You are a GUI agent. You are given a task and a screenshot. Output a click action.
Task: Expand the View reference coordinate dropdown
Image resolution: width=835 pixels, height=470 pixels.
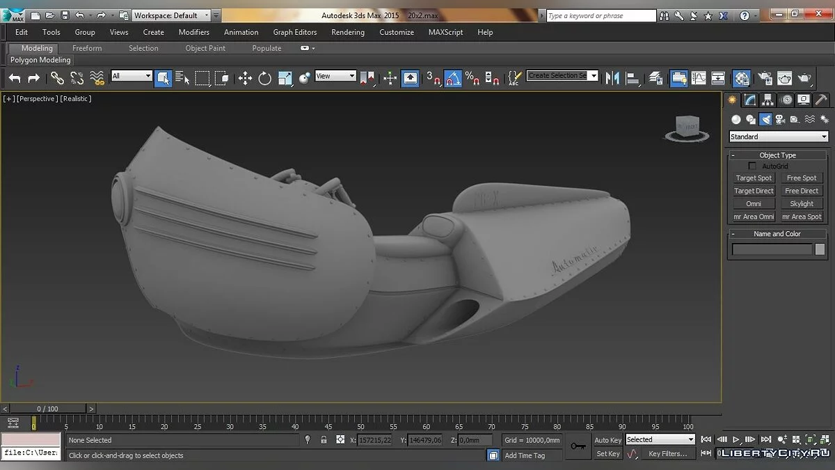click(335, 76)
